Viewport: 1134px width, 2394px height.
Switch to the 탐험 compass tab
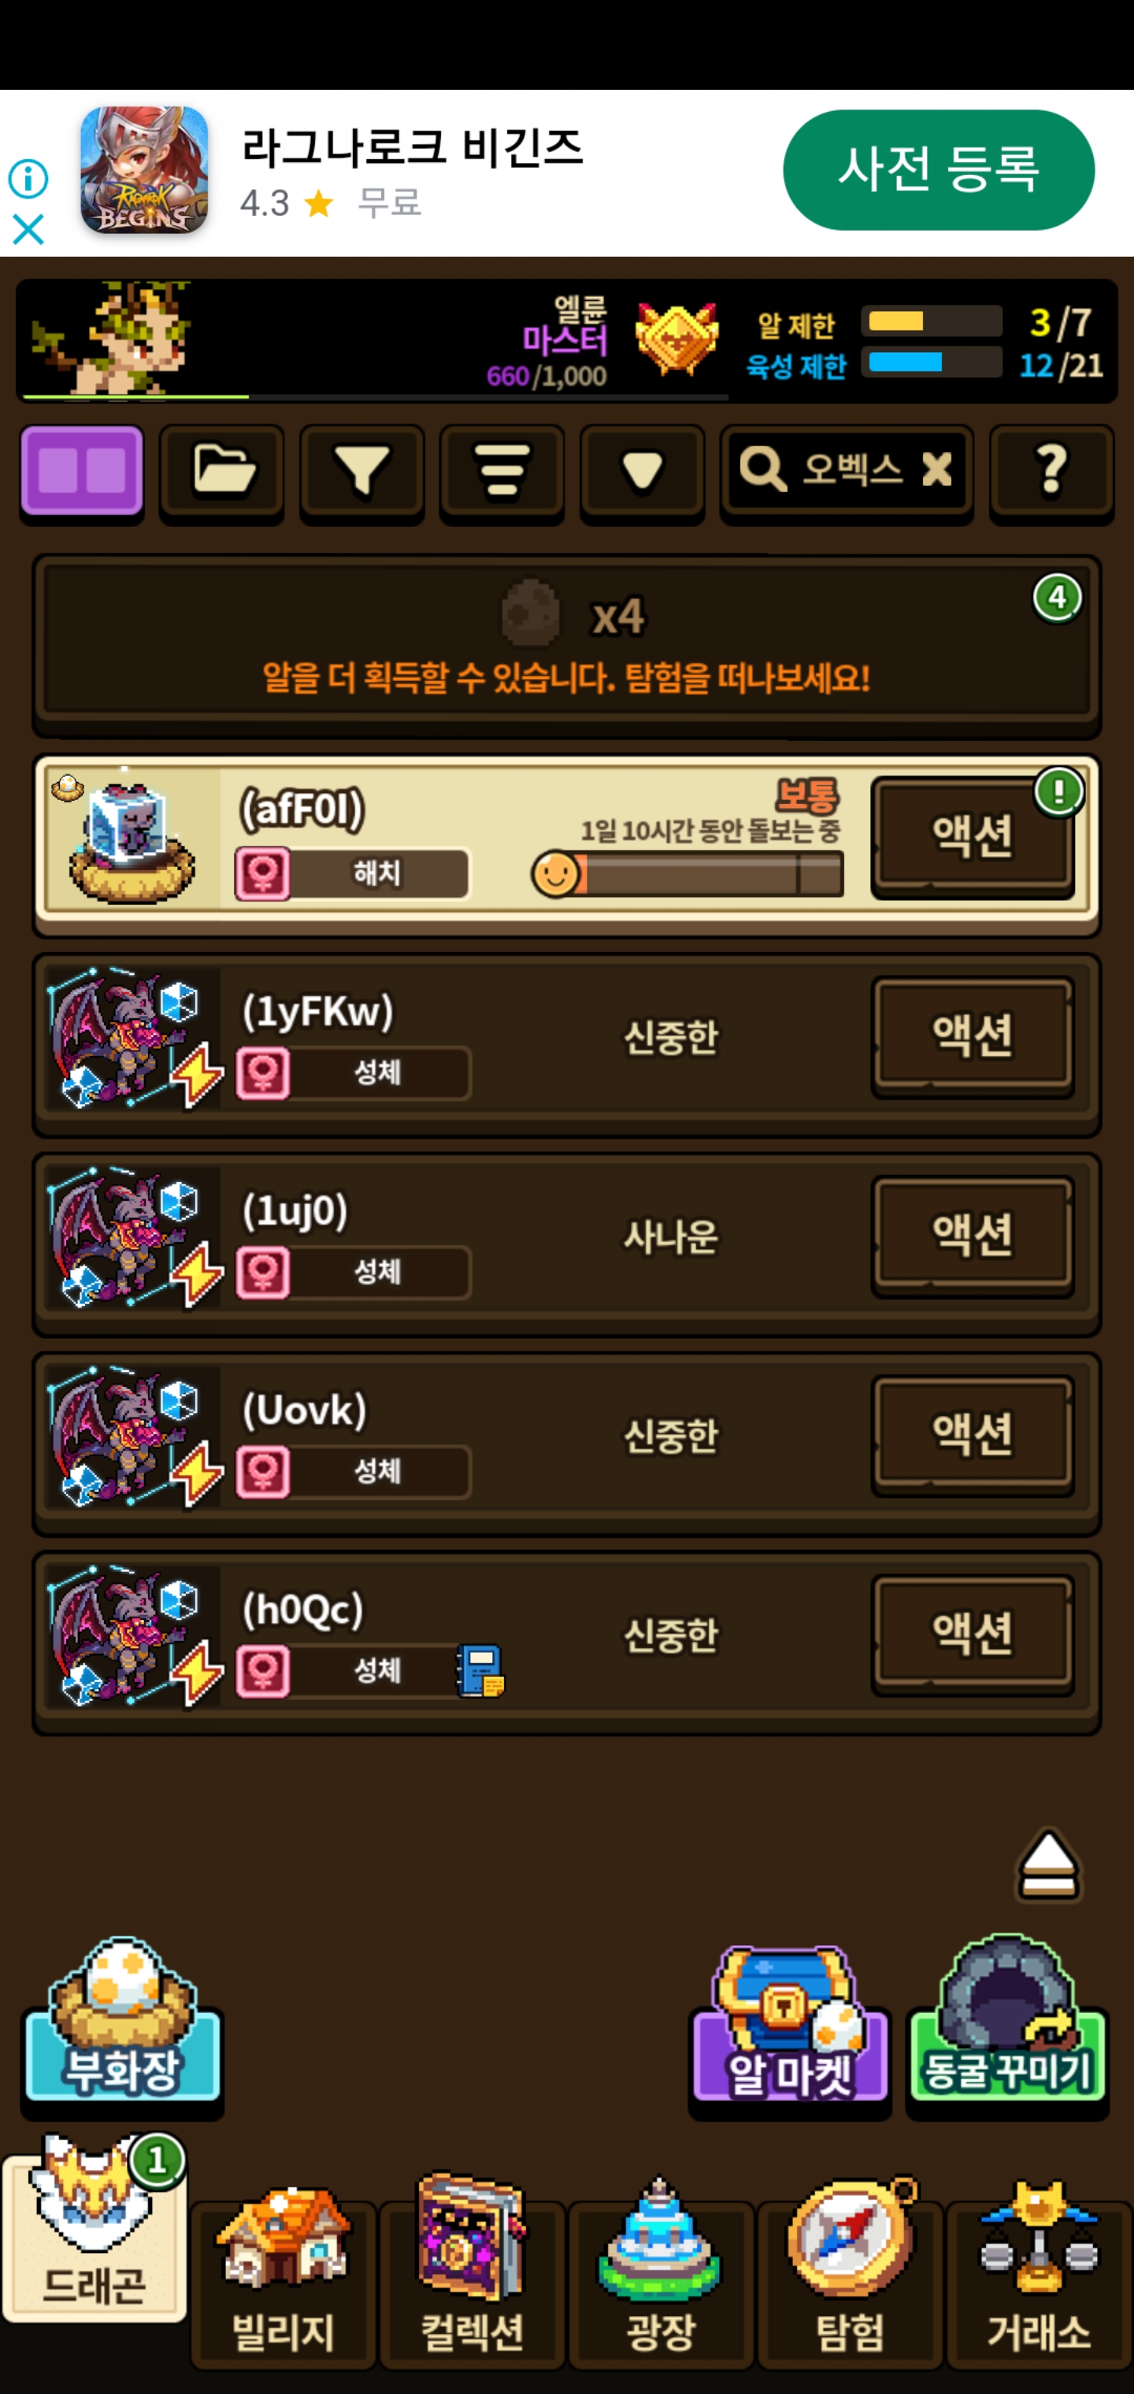click(x=850, y=2275)
